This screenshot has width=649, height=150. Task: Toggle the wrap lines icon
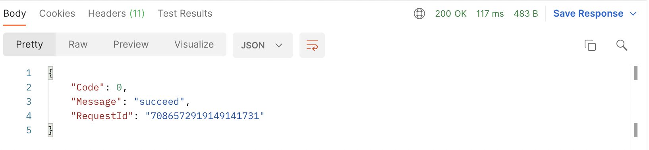tap(312, 45)
